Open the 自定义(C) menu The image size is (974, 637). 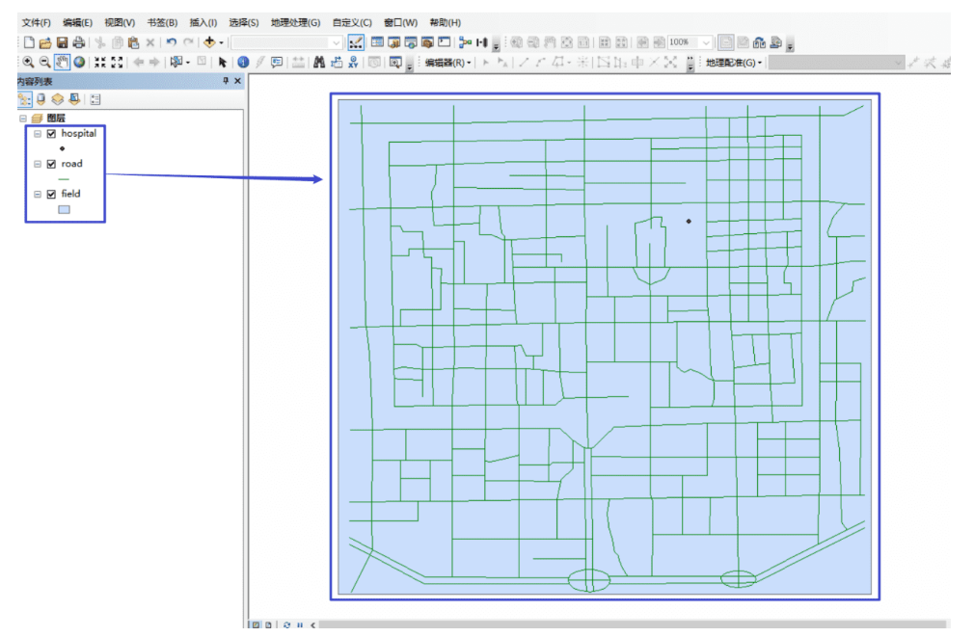(x=352, y=22)
